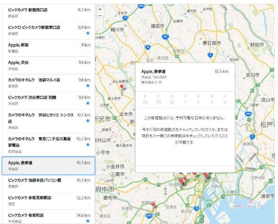Click star on ビックロ ビックカメラ新宿東口店 row
This screenshot has width=278, height=224.
[x=88, y=33]
